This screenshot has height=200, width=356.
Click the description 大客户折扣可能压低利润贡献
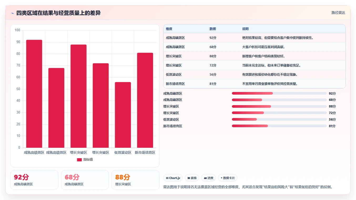click(x=264, y=47)
